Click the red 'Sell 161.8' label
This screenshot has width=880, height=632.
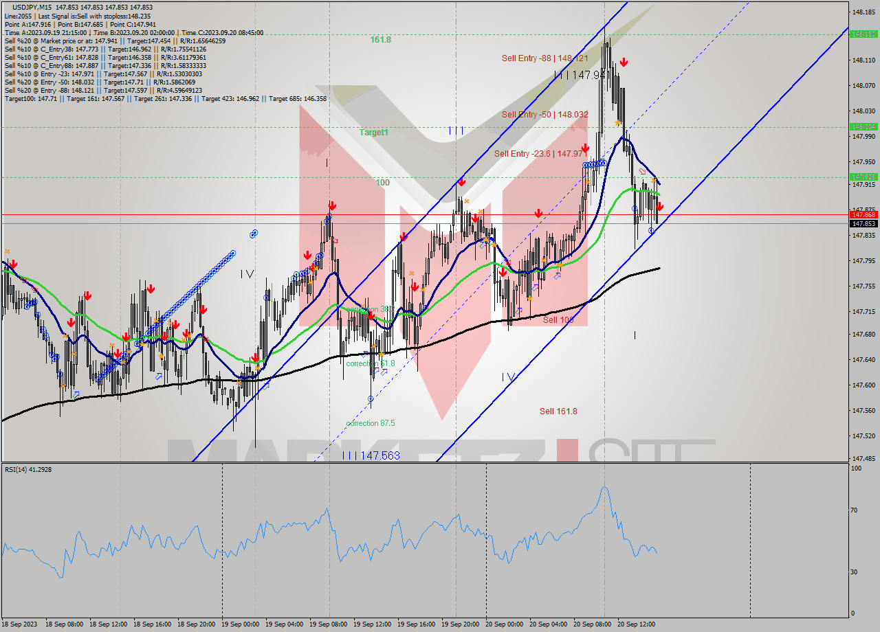[x=558, y=411]
